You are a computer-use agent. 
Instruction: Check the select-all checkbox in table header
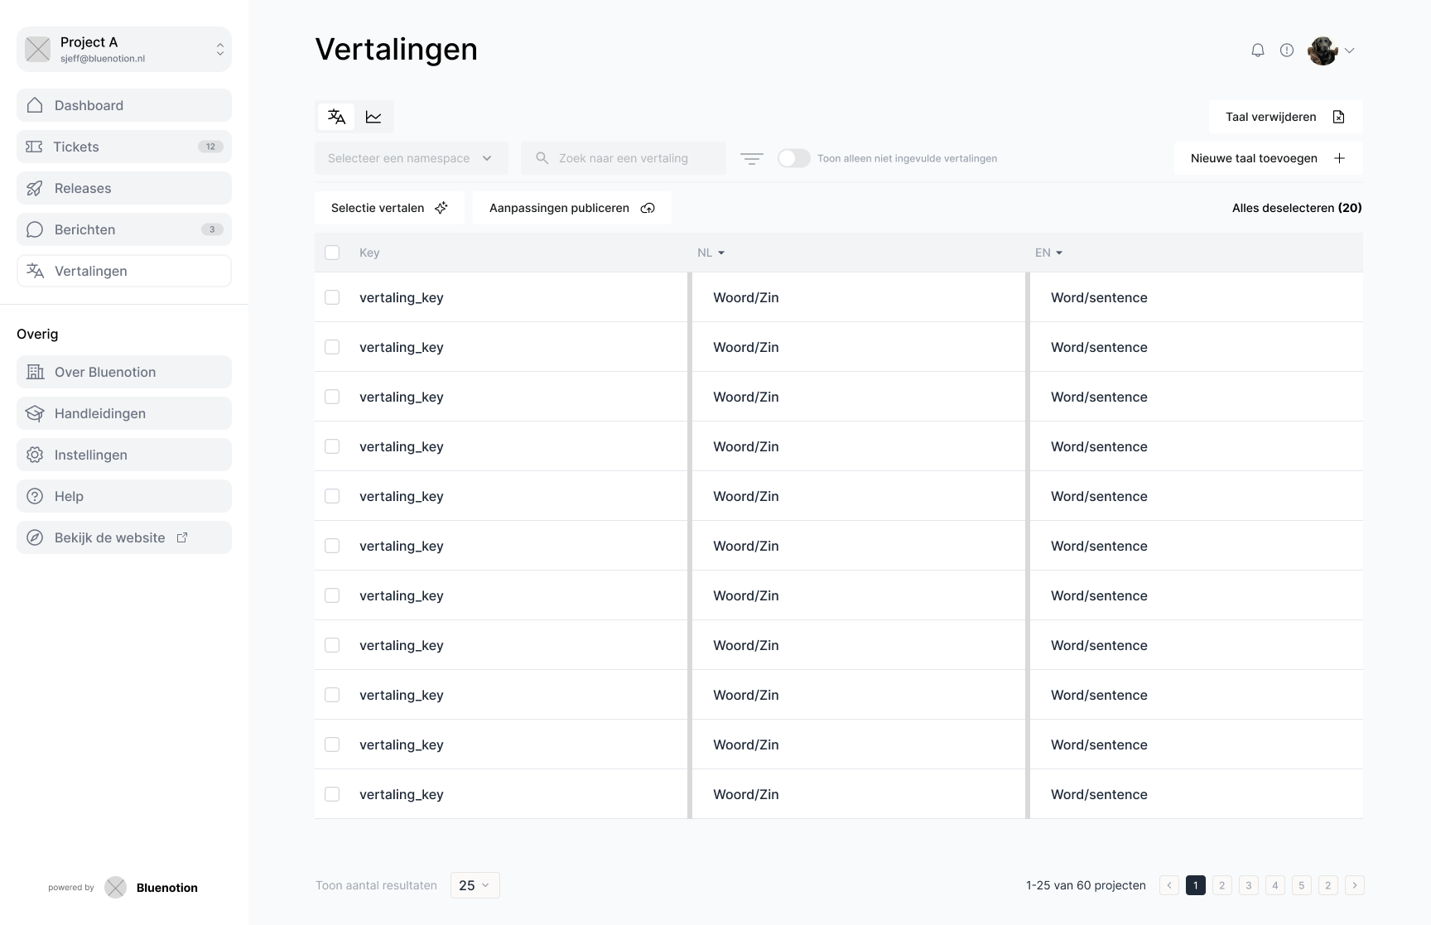coord(332,253)
